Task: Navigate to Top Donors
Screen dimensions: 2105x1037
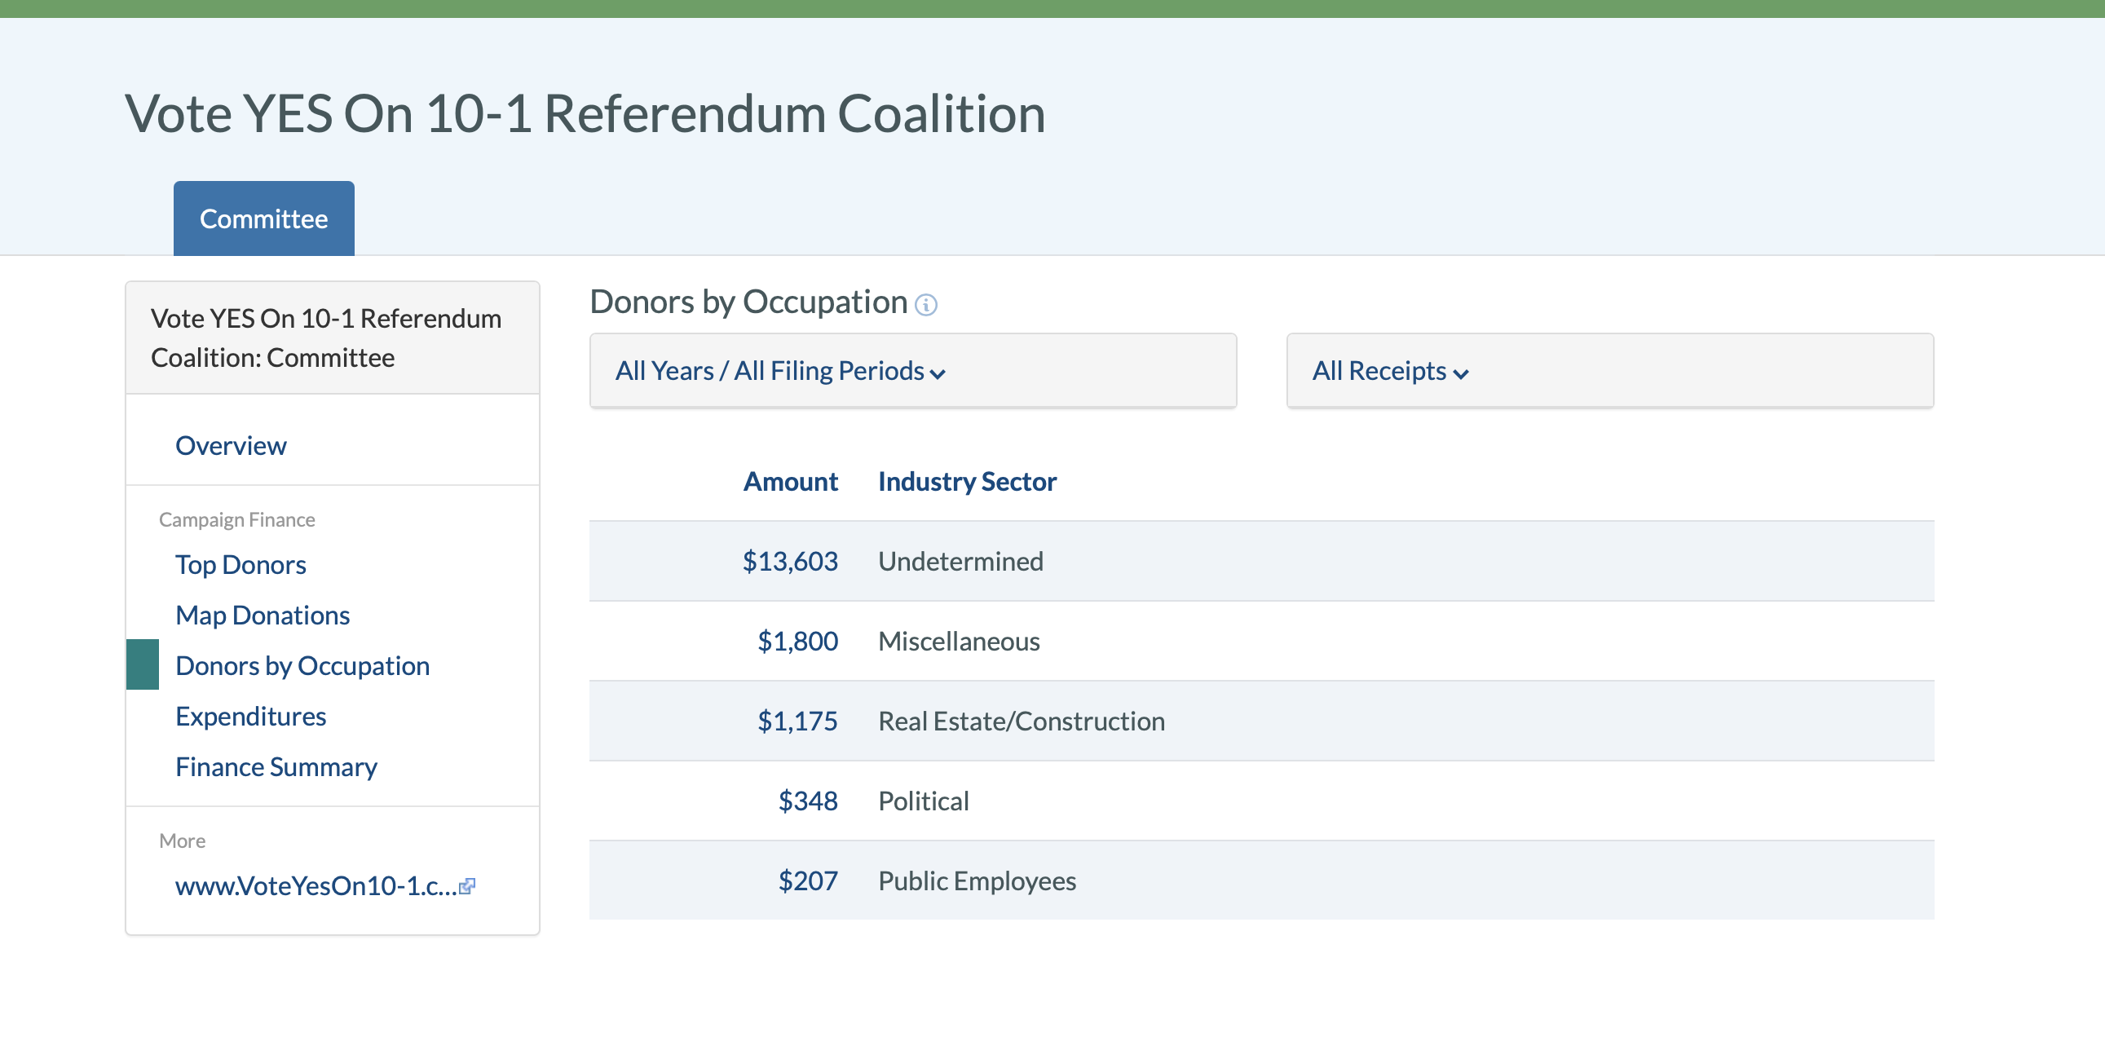Action: pyautogui.click(x=241, y=564)
